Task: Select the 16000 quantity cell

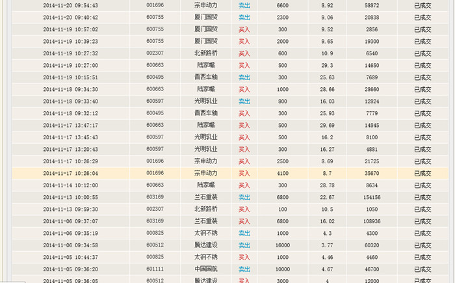Action: [x=283, y=245]
